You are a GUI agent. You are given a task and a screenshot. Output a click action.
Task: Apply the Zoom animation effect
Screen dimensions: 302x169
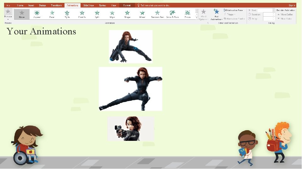pyautogui.click(x=187, y=14)
